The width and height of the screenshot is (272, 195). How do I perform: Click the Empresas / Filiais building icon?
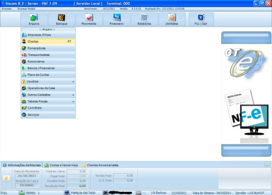pos(24,35)
